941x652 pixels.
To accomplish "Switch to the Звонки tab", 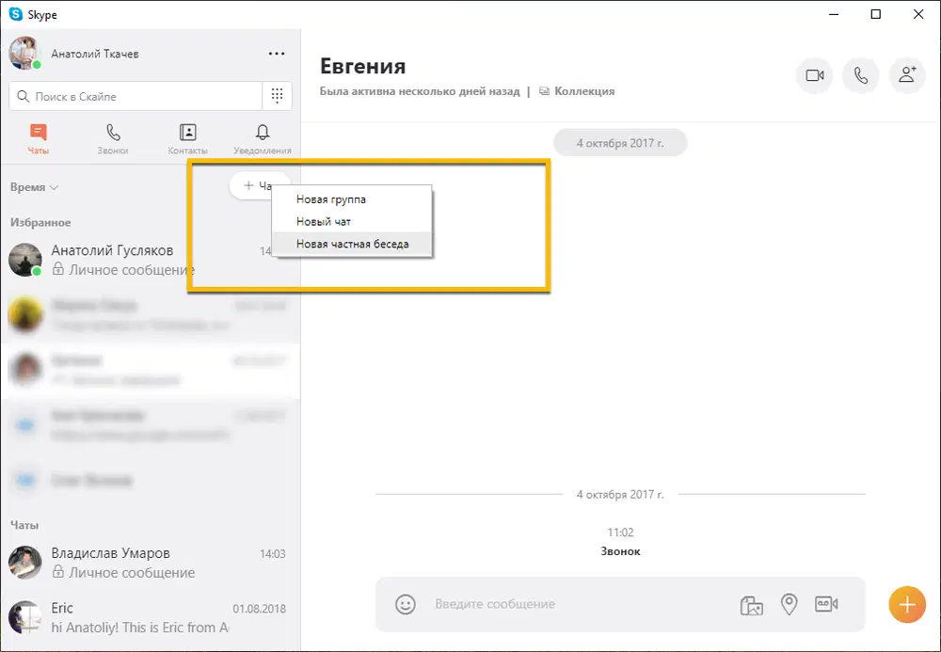I will 113,139.
